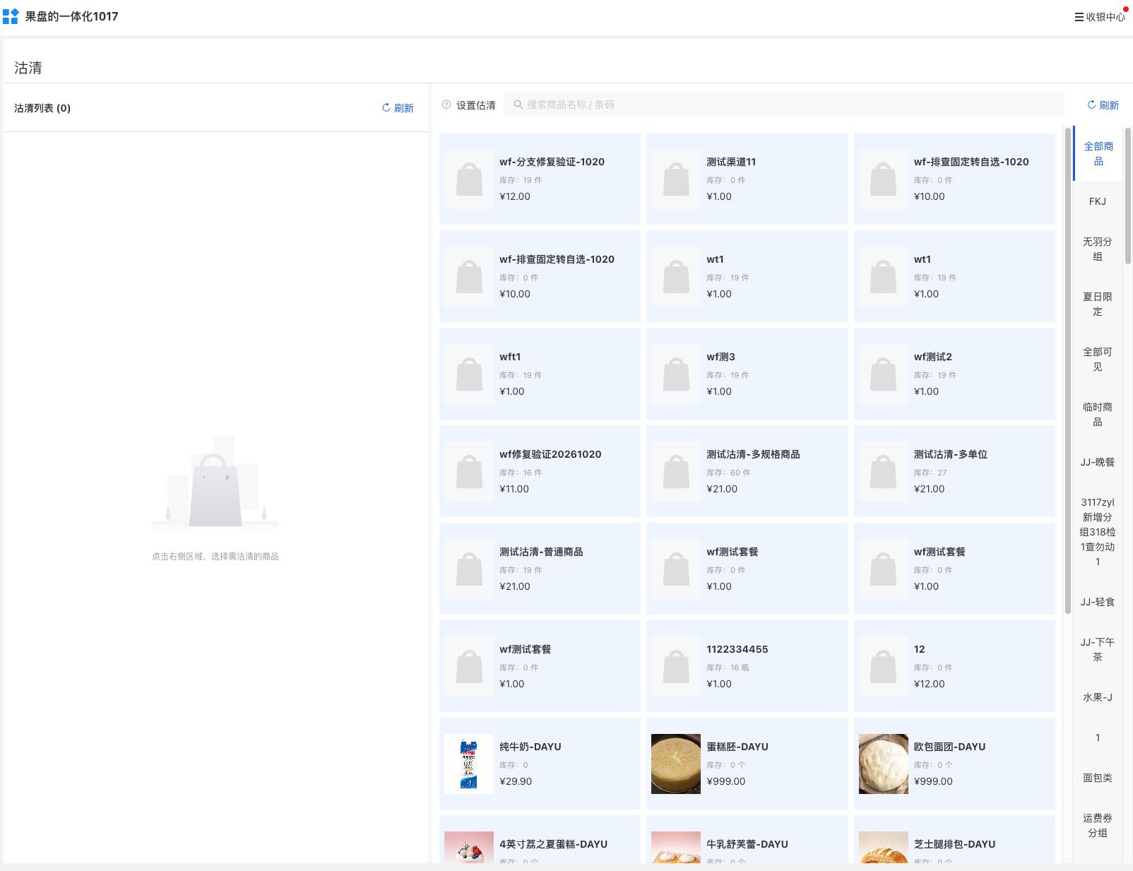The width and height of the screenshot is (1133, 871).
Task: Click the 纯牛奶-DAYU milk carton thumbnail
Action: click(469, 764)
